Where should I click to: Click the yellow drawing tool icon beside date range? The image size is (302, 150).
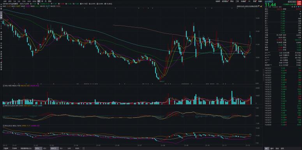[261, 6]
